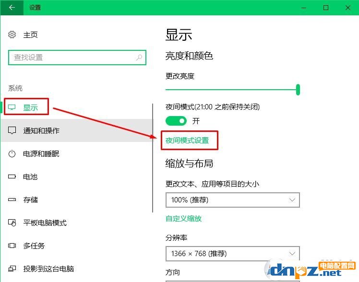Click the vertical scrollbar of sidebar
This screenshot has width=359, height=282.
(x=153, y=158)
